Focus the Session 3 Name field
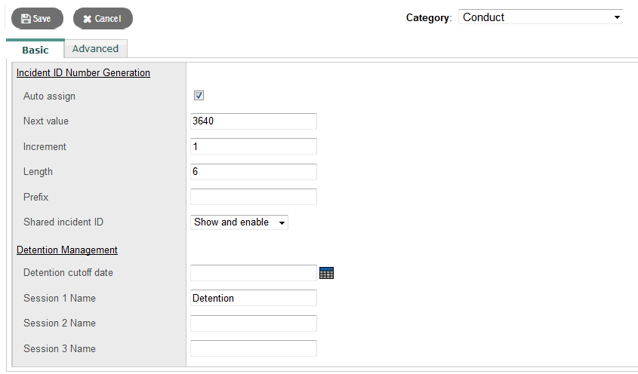638x374 pixels. tap(253, 348)
